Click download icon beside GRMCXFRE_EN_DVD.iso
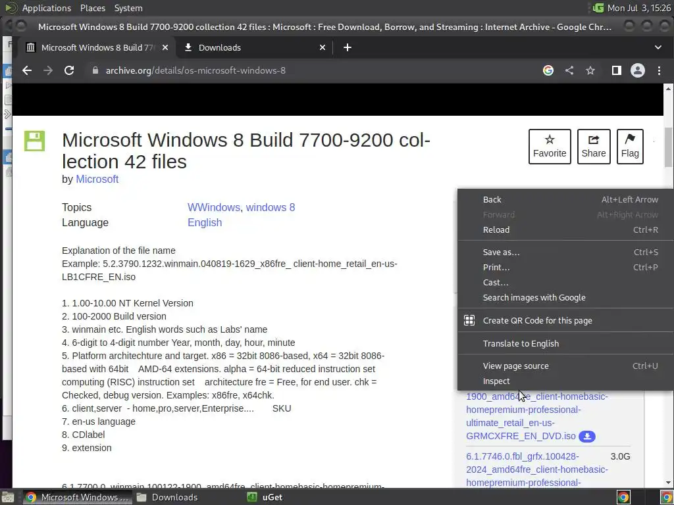The image size is (674, 505). click(x=586, y=437)
